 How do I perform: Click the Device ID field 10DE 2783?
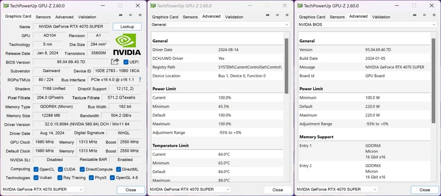[x=117, y=71]
